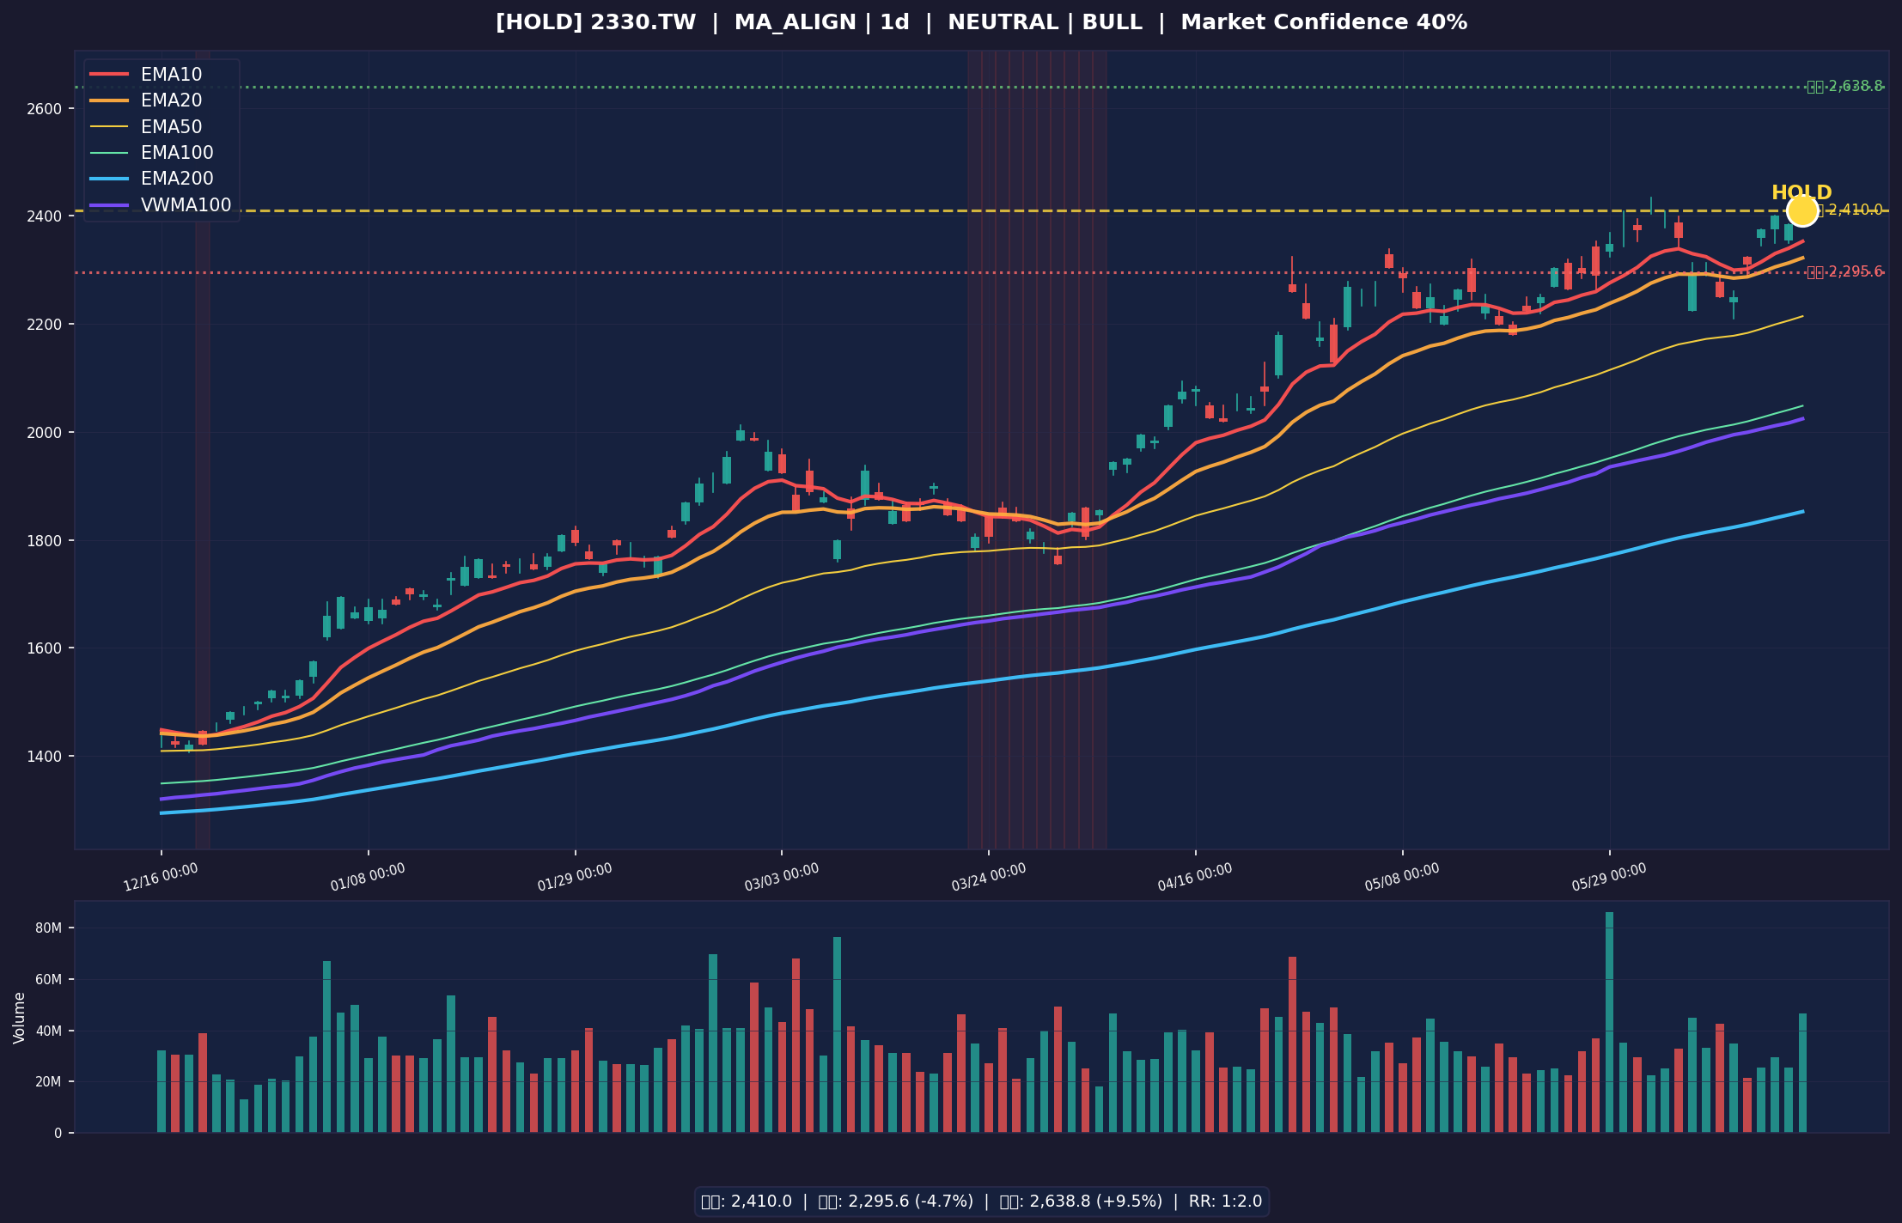The width and height of the screenshot is (1902, 1223).
Task: Click the tallest volume bar above 80M
Action: pyautogui.click(x=1609, y=1022)
